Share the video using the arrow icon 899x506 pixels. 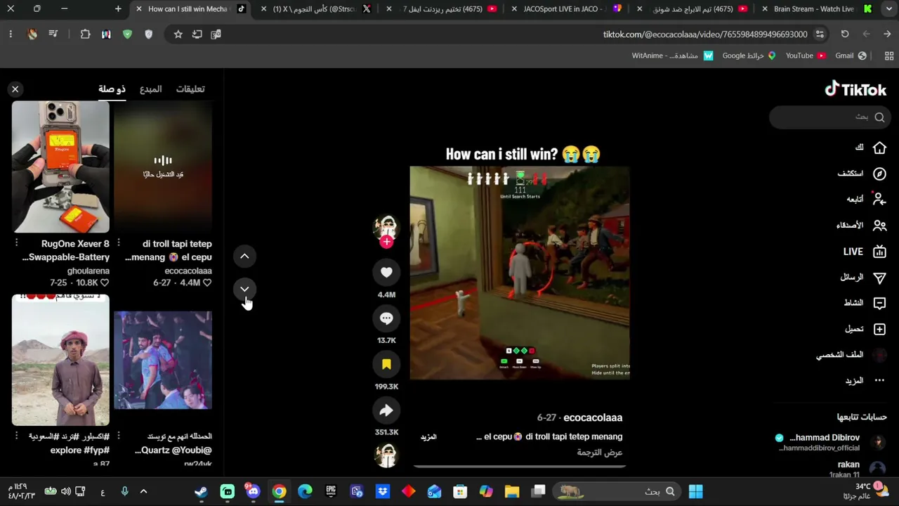(386, 410)
